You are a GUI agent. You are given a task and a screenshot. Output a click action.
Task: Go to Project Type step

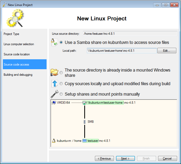[x=25, y=34]
